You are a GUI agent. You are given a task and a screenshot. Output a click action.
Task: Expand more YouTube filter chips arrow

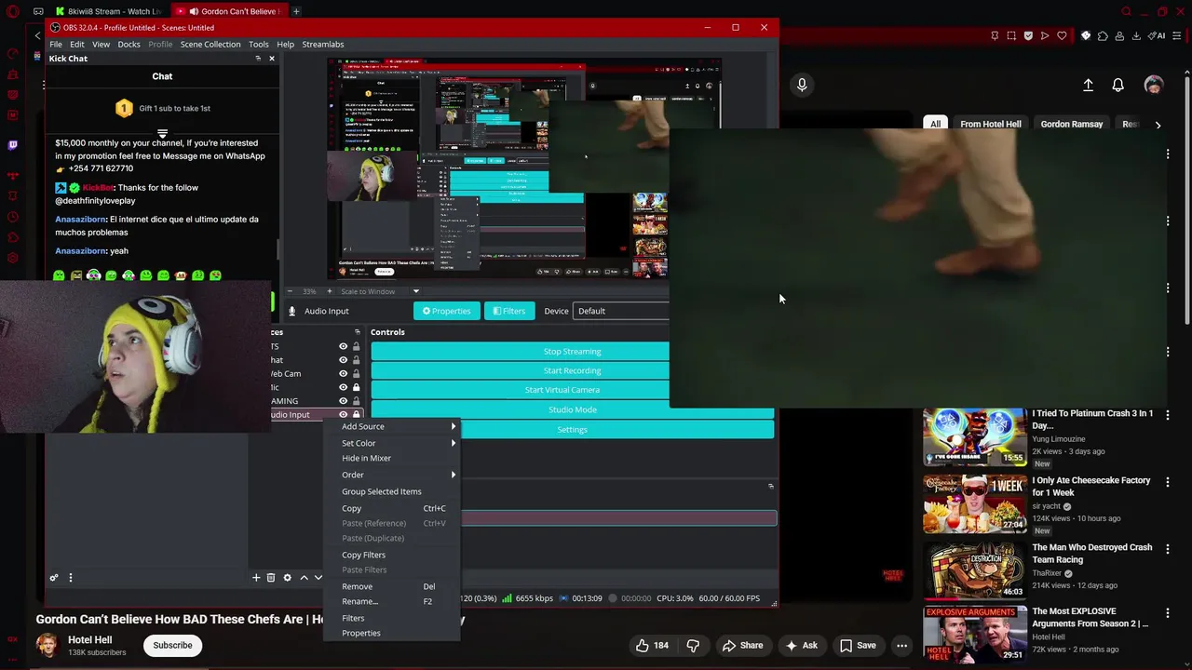(x=1158, y=124)
